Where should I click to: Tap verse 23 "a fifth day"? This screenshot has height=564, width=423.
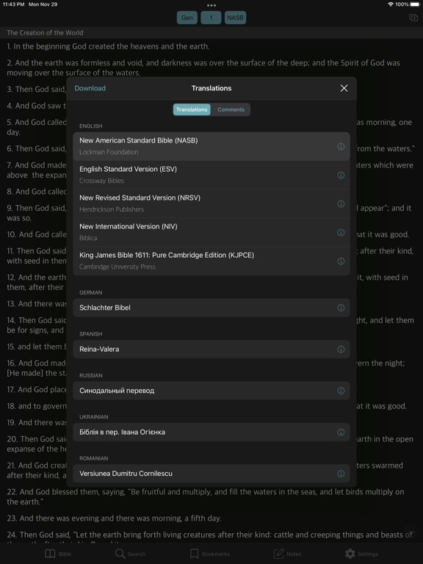pyautogui.click(x=114, y=518)
